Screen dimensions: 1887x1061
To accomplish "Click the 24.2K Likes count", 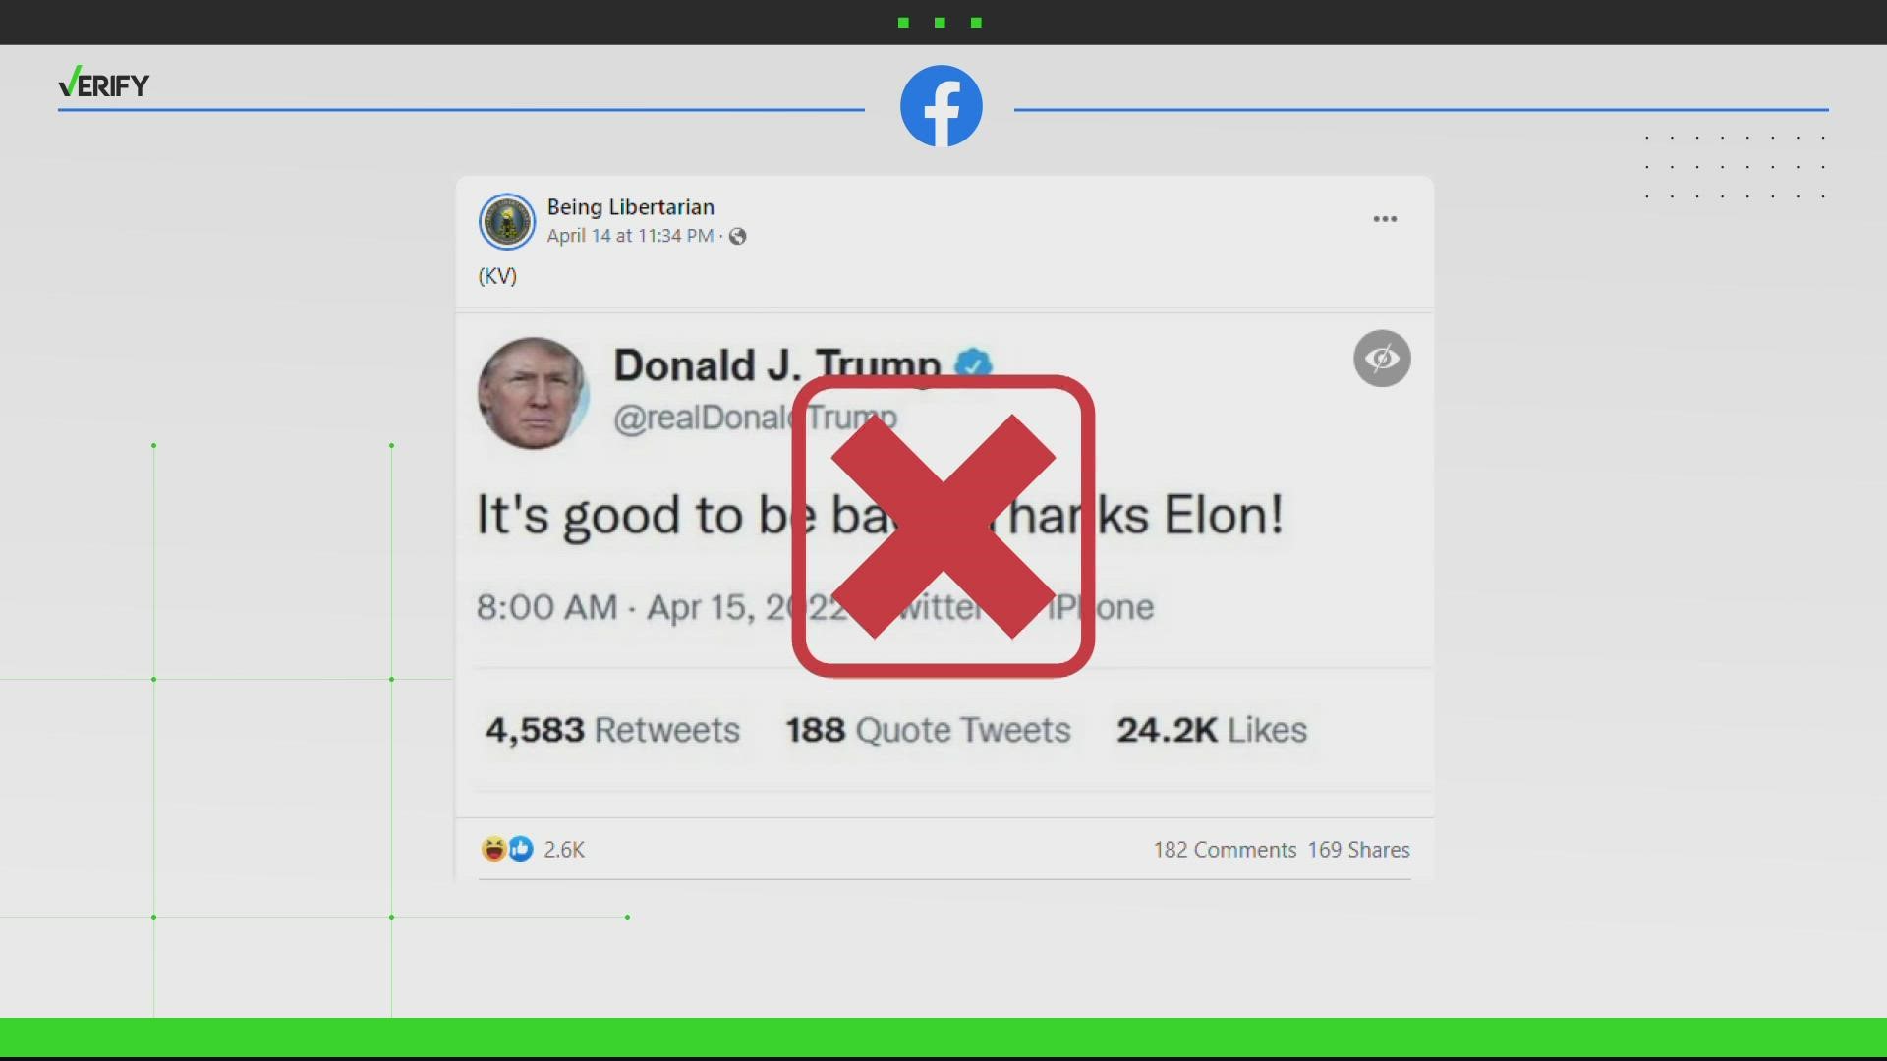I will coord(1212,730).
